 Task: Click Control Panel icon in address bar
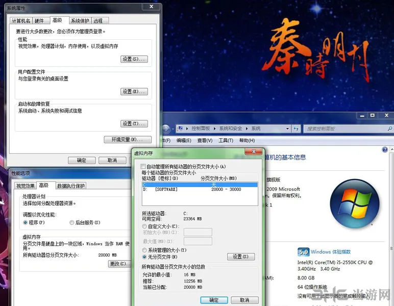(x=180, y=129)
